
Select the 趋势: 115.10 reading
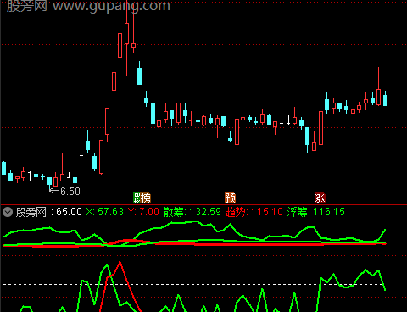click(254, 212)
